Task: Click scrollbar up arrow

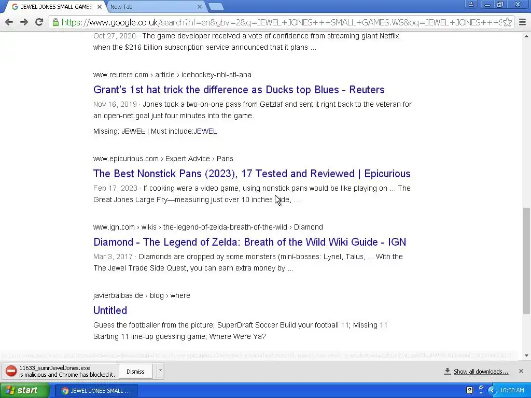Action: click(527, 36)
